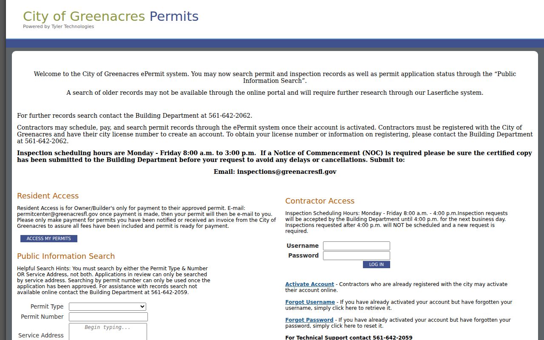The image size is (544, 340).
Task: Click into the Service Address text box
Action: (x=108, y=331)
